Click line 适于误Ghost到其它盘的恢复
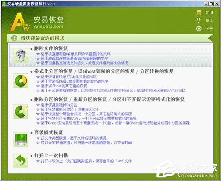 pyautogui.click(x=61, y=86)
